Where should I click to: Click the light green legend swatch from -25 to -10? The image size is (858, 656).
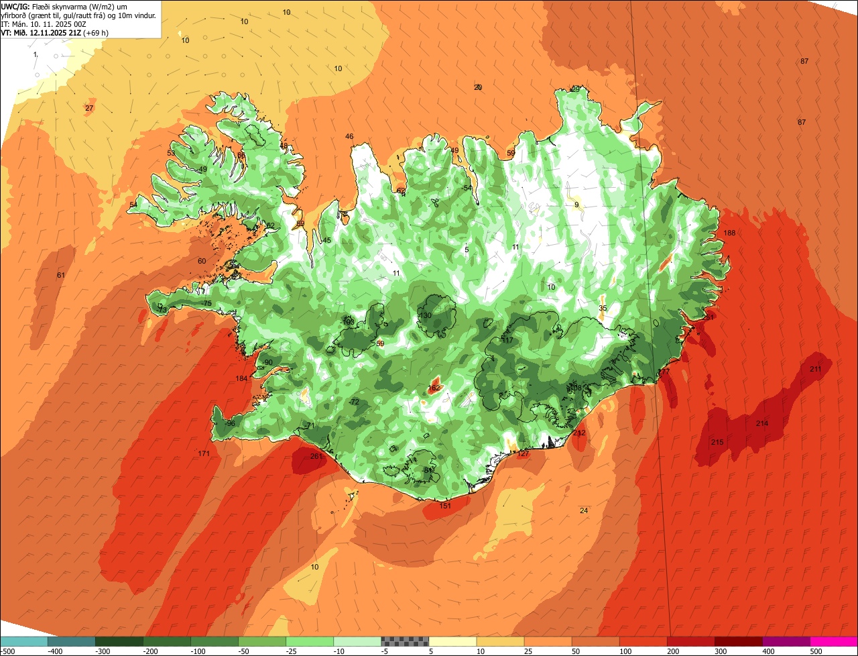pyautogui.click(x=310, y=641)
